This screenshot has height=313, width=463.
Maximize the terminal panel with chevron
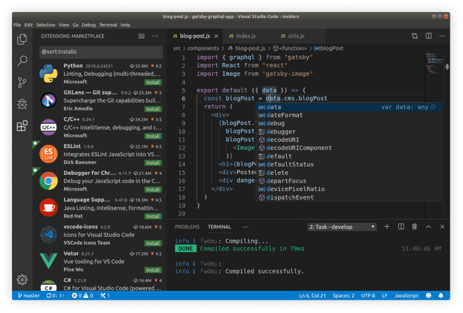click(x=428, y=227)
